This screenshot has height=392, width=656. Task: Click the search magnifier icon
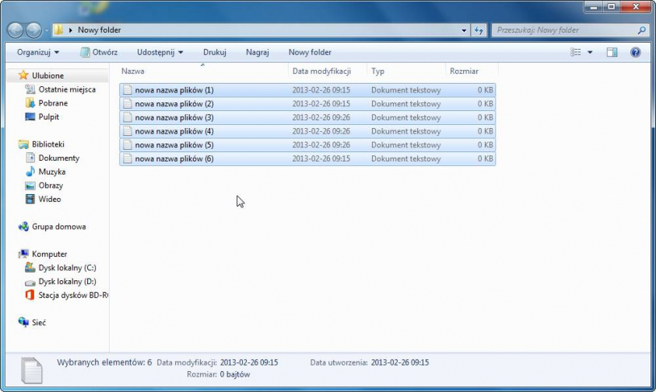pos(642,30)
